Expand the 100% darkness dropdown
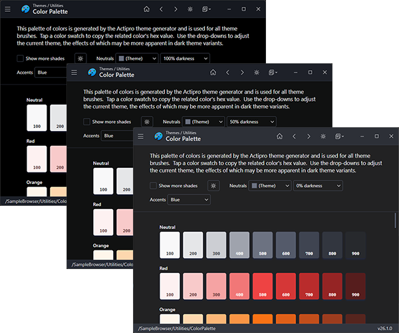399x333 pixels. tap(185, 59)
